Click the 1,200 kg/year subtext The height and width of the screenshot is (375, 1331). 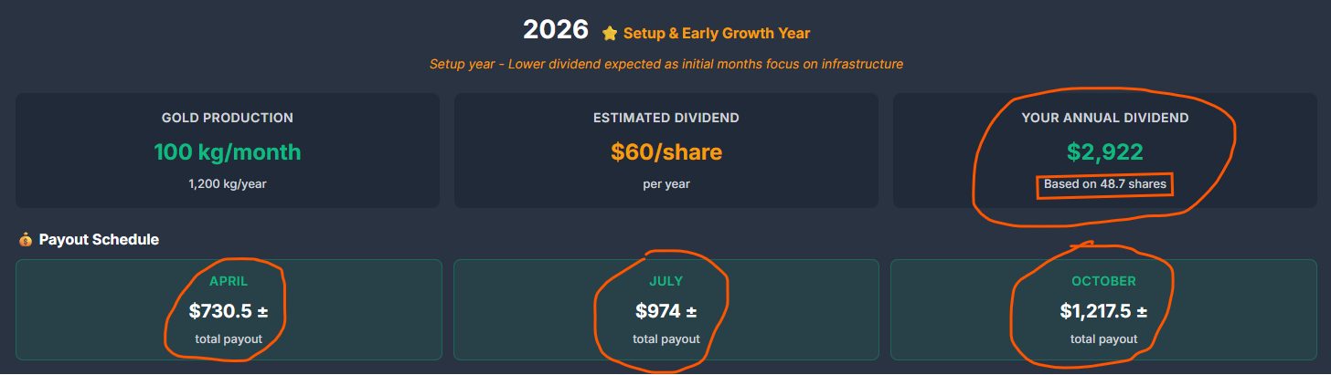(x=228, y=184)
